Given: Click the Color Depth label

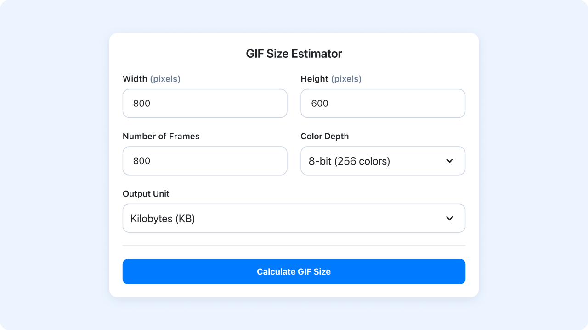Looking at the screenshot, I should [324, 137].
